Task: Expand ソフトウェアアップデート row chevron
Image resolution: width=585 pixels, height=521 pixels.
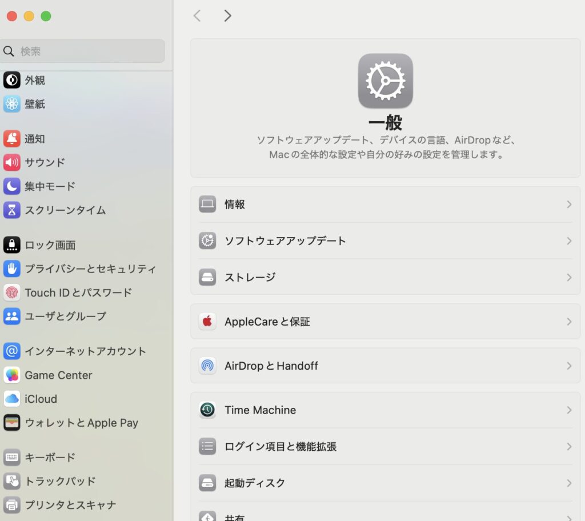Action: coord(568,241)
